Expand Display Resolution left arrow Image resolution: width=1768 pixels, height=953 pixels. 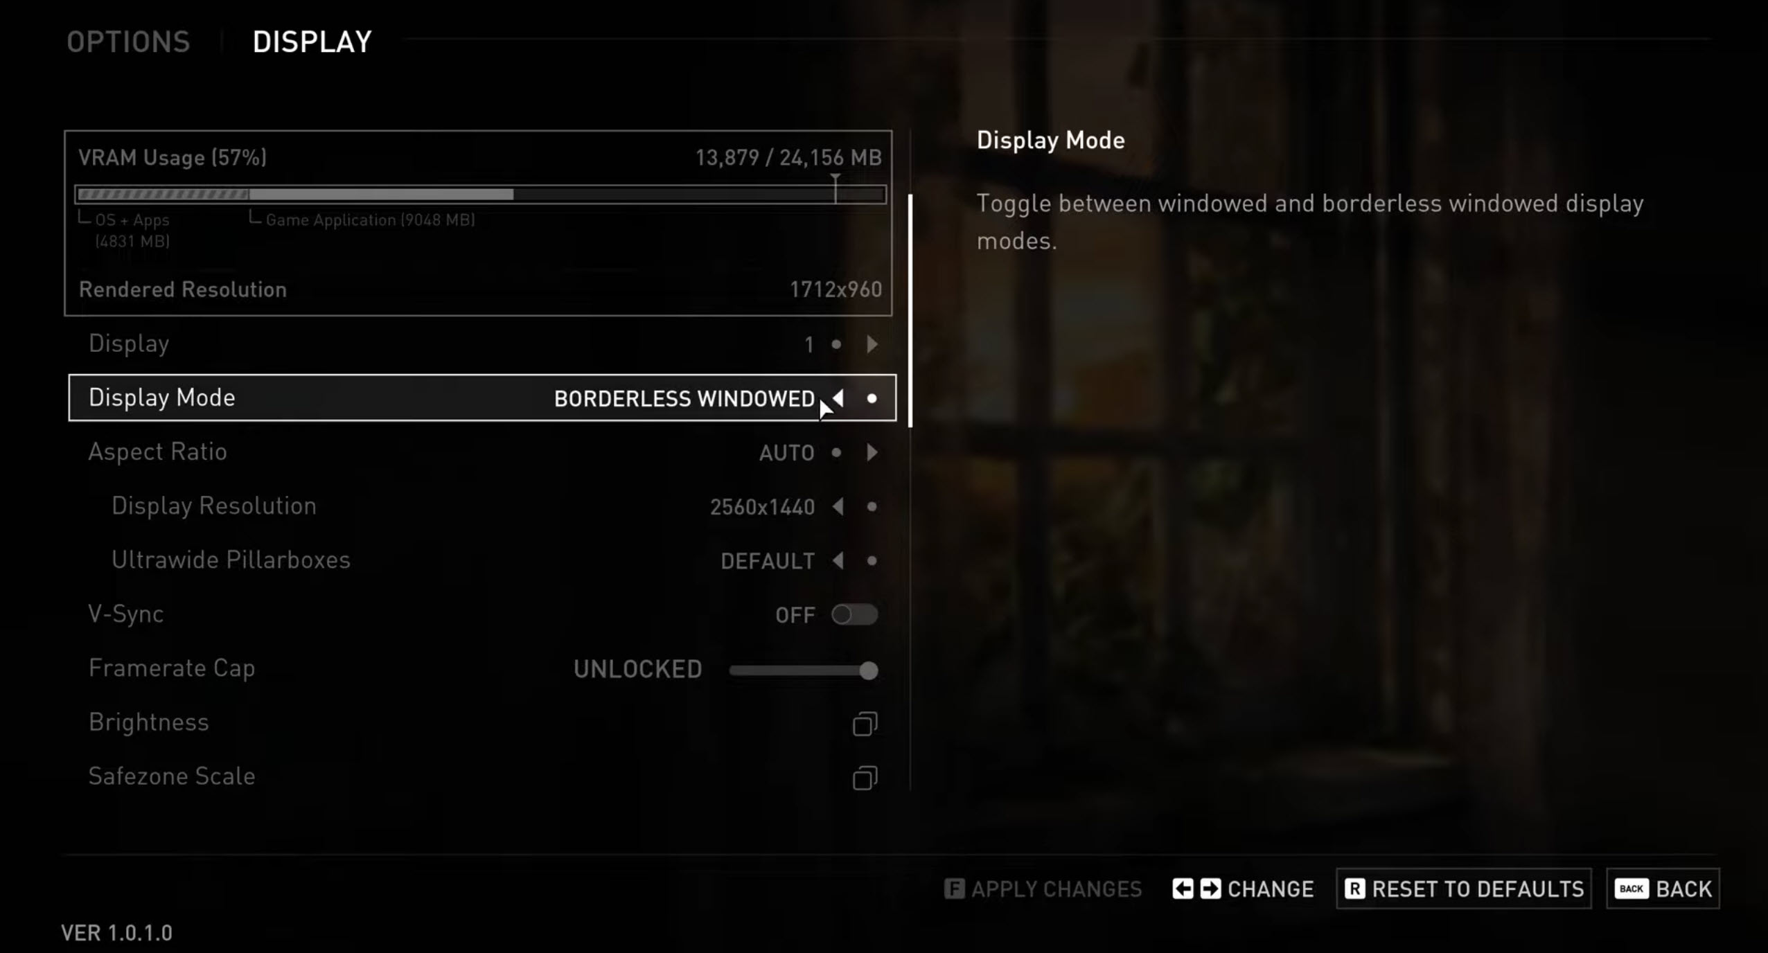pos(838,506)
